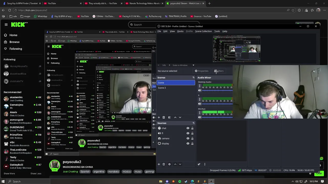Image resolution: width=328 pixels, height=184 pixels.
Task: Open scene filters icon in Scenes toolbar
Action: pyautogui.click(x=169, y=117)
